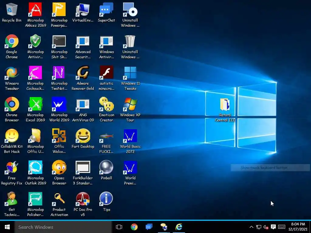Open Action Center notifications icon
Image resolution: width=311 pixels, height=233 pixels.
point(273,227)
